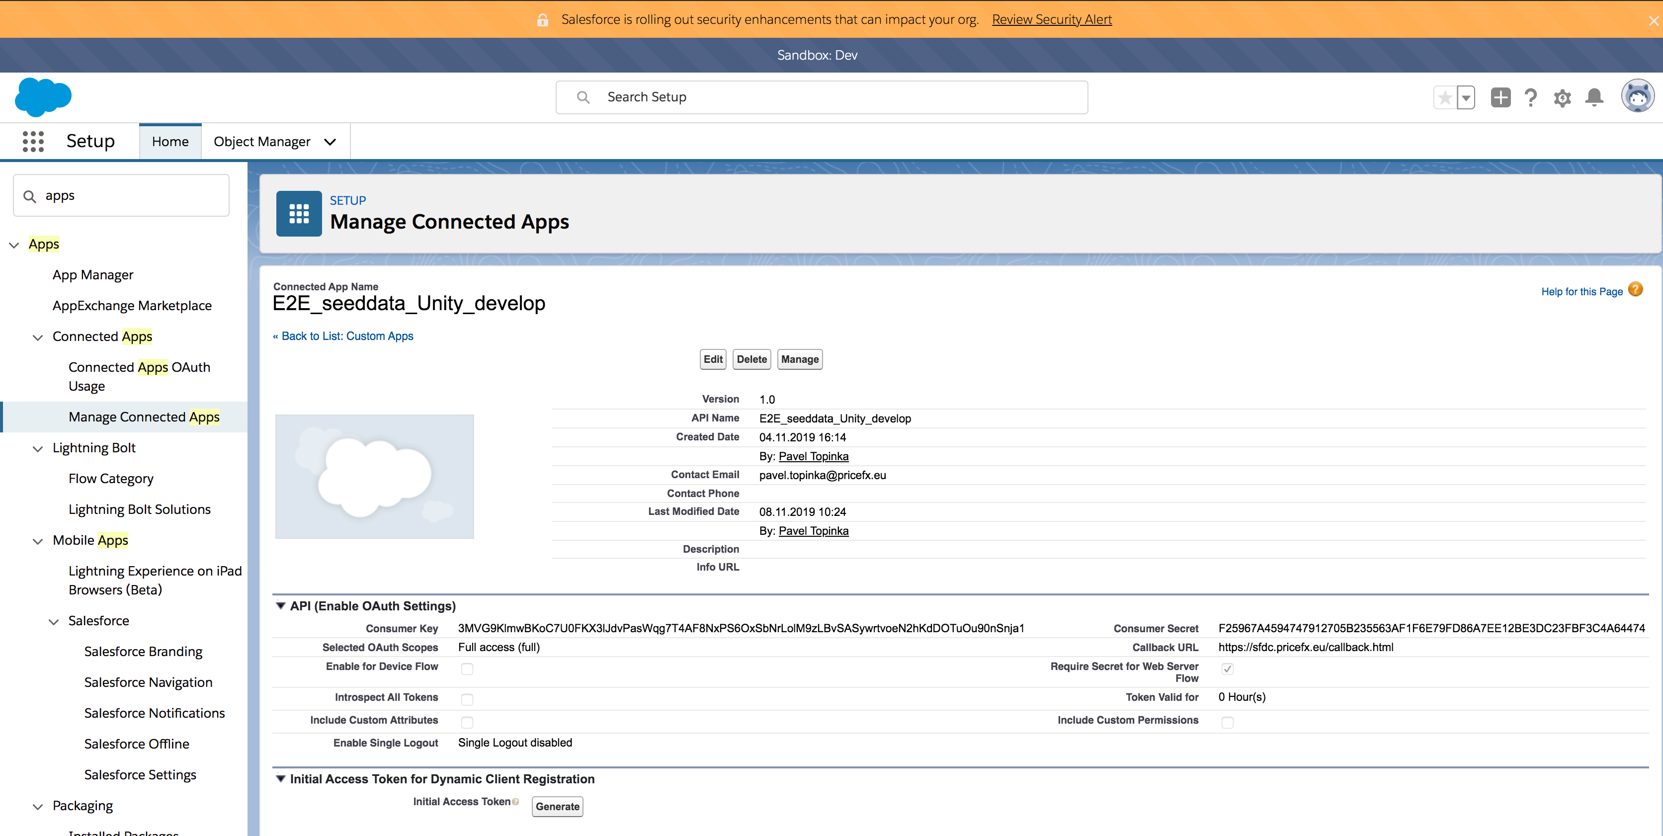The width and height of the screenshot is (1663, 836).
Task: Click the favorites star icon
Action: coord(1445,97)
